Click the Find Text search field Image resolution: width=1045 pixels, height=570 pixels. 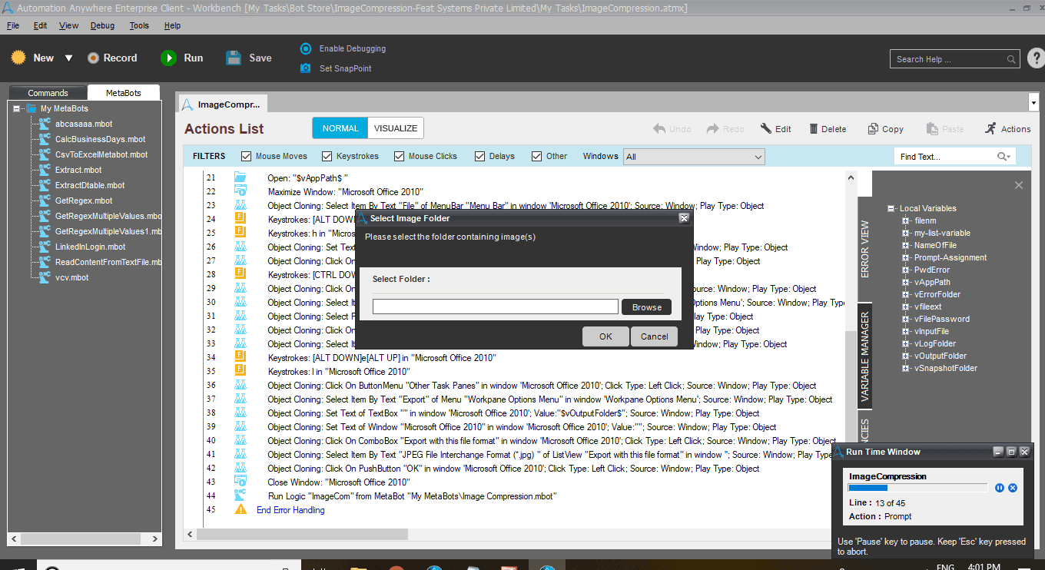955,157
